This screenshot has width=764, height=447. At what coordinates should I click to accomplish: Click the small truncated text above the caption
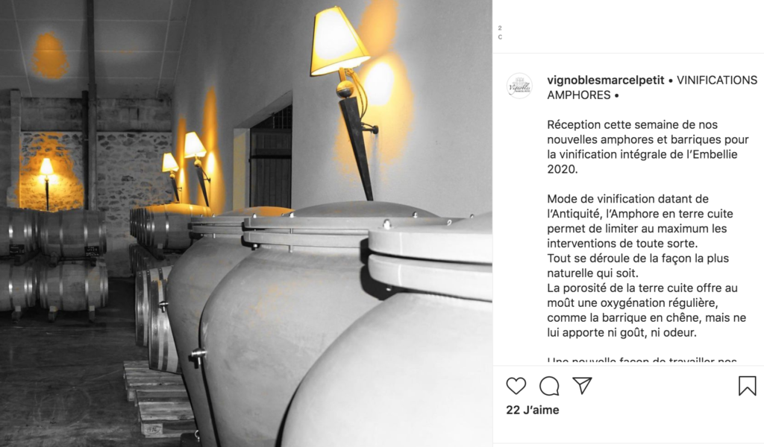(500, 33)
